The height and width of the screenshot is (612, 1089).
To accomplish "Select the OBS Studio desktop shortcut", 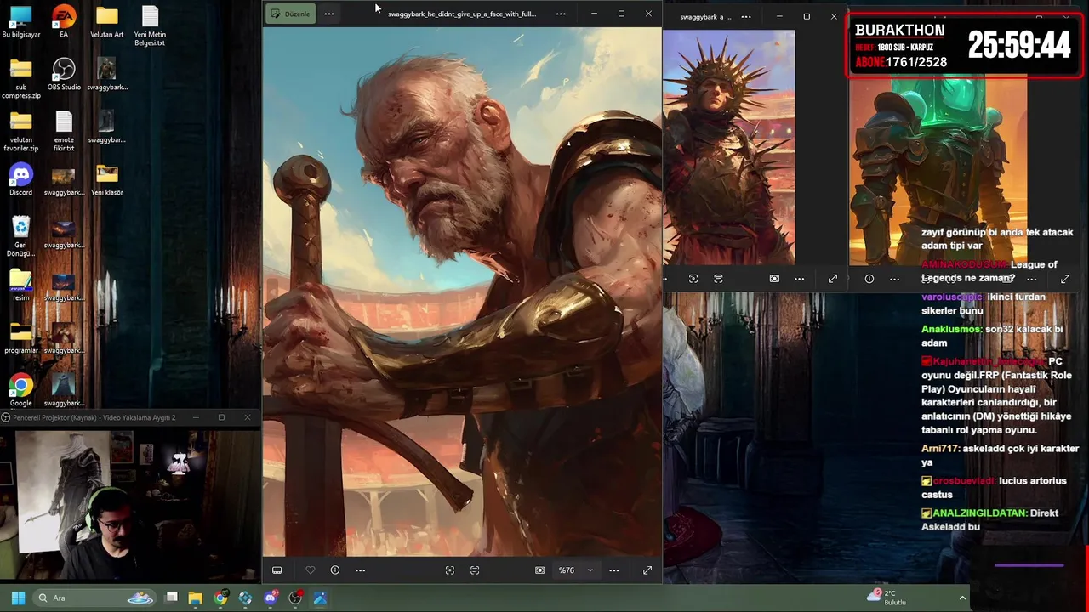I will pos(64,75).
